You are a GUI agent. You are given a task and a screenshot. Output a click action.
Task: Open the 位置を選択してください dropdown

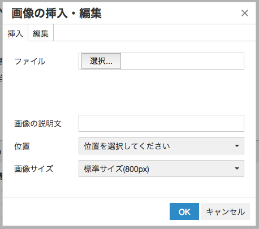point(161,146)
